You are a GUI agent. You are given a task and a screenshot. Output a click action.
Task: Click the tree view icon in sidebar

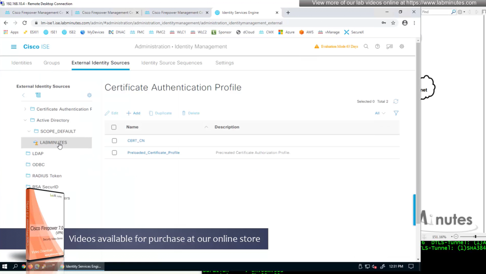click(x=38, y=95)
